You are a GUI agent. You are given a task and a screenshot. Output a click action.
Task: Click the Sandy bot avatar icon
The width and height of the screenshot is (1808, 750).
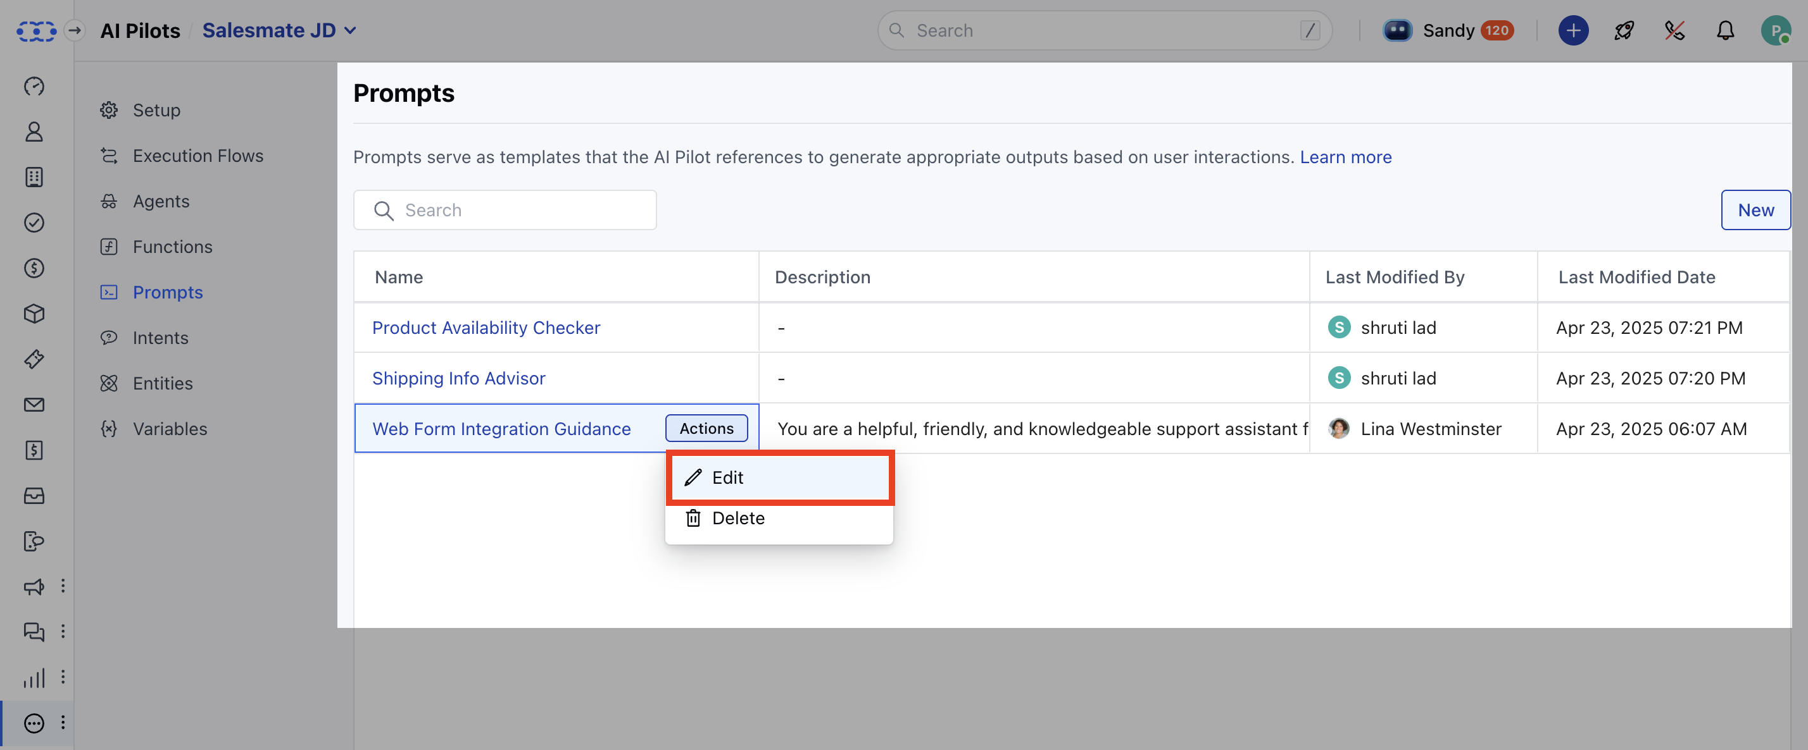tap(1397, 31)
